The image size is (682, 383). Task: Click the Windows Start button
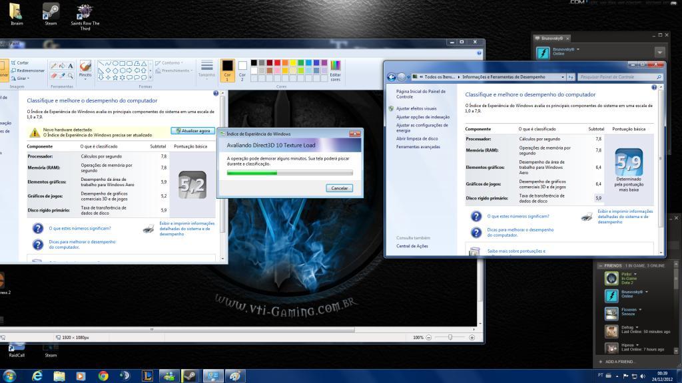[9, 376]
